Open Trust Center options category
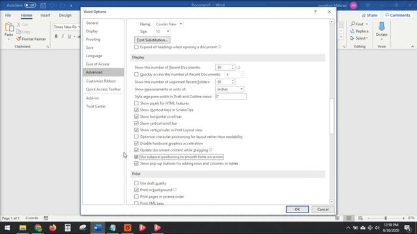The height and width of the screenshot is (234, 417). (x=103, y=107)
